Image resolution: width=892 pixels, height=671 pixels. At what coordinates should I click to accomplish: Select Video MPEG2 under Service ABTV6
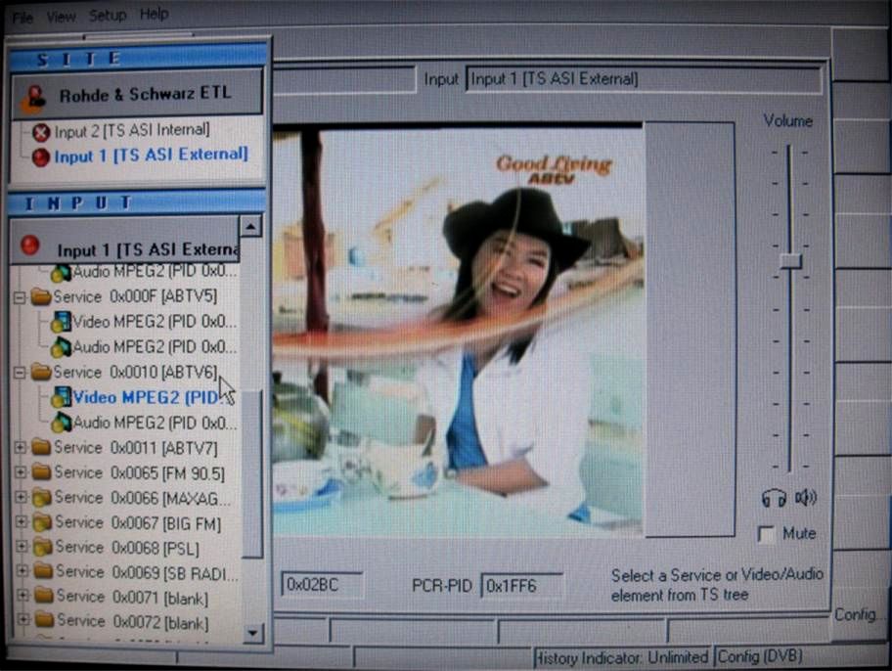coord(144,397)
